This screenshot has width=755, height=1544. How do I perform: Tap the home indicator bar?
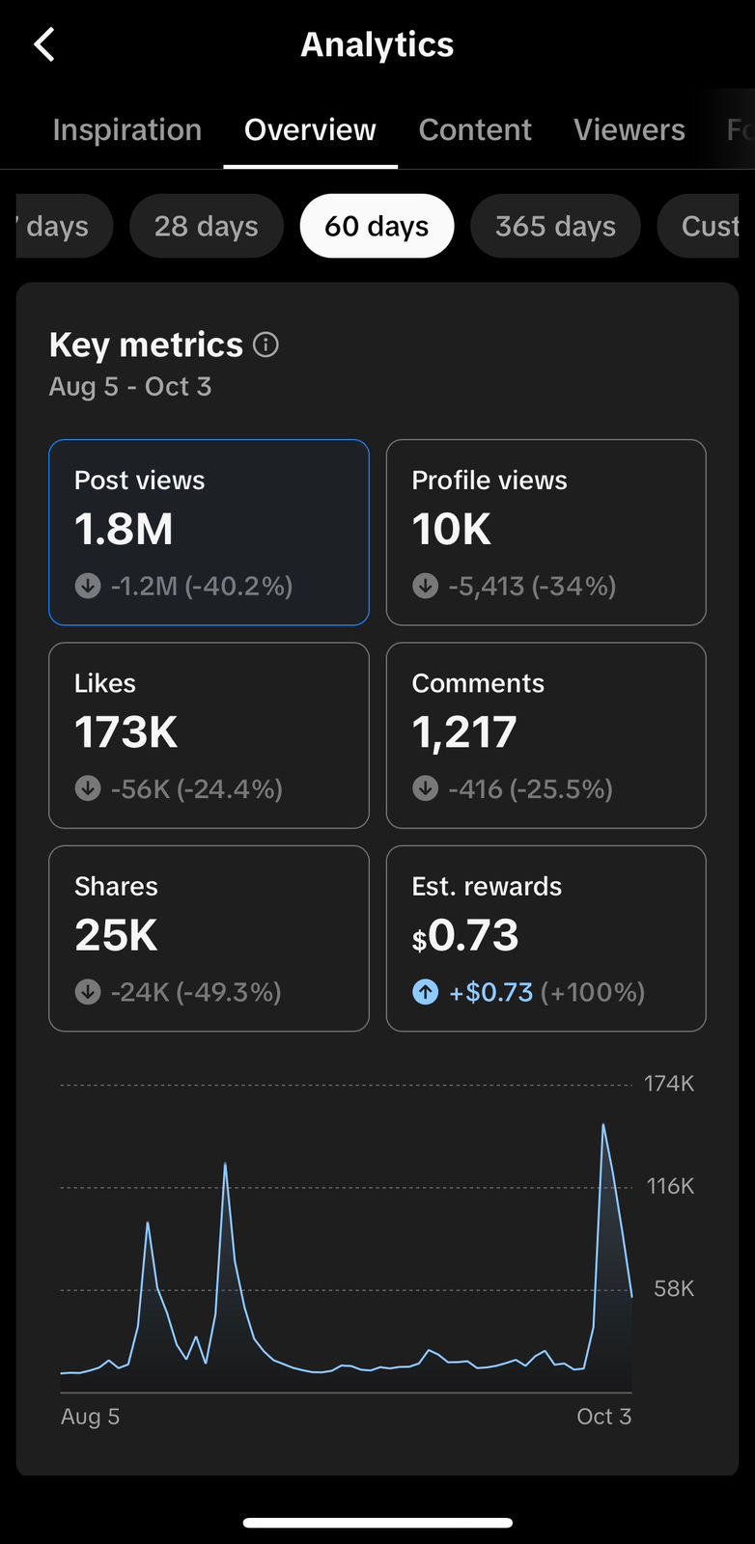(377, 1523)
